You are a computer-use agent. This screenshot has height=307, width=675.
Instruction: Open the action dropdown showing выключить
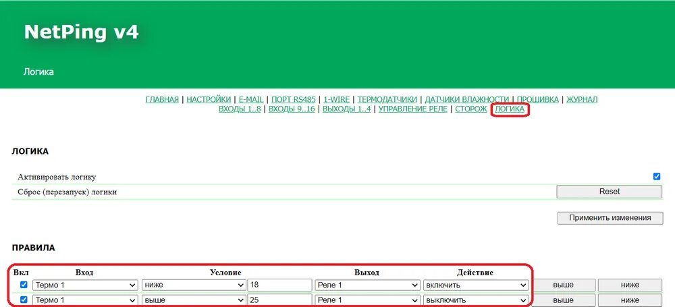point(476,300)
